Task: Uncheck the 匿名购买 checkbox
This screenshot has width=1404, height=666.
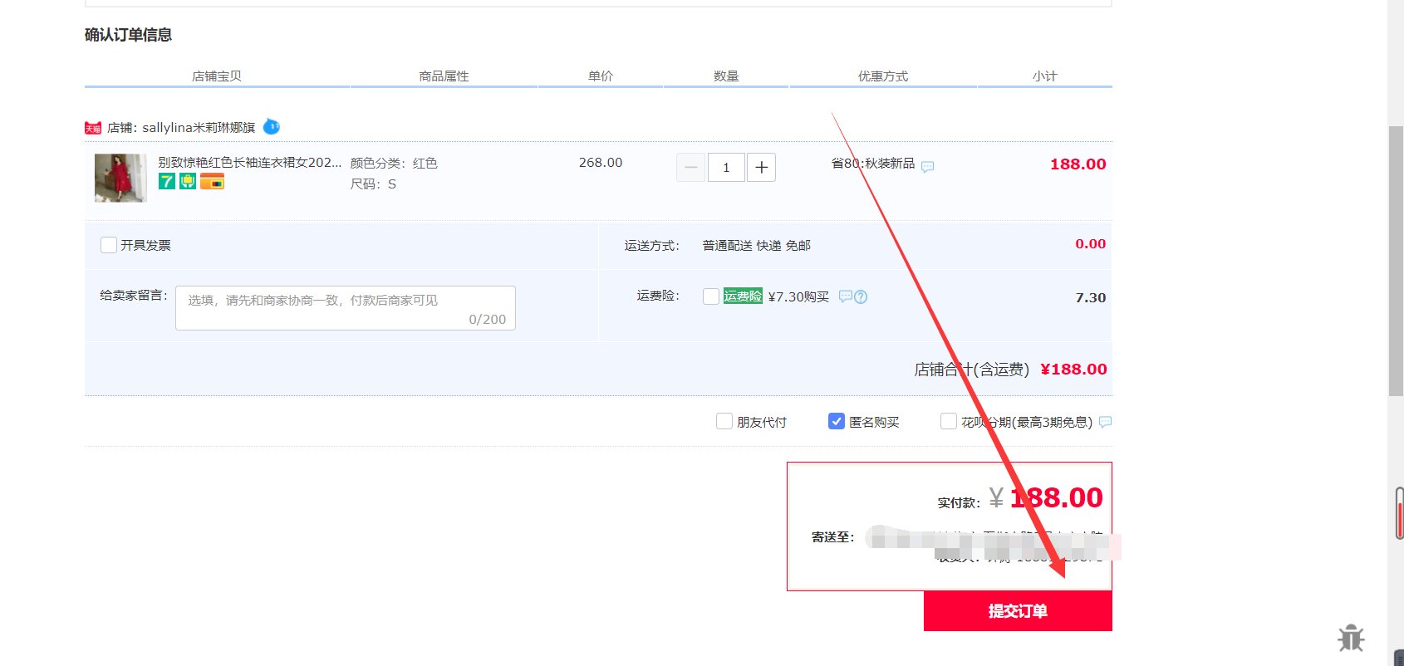Action: 837,421
